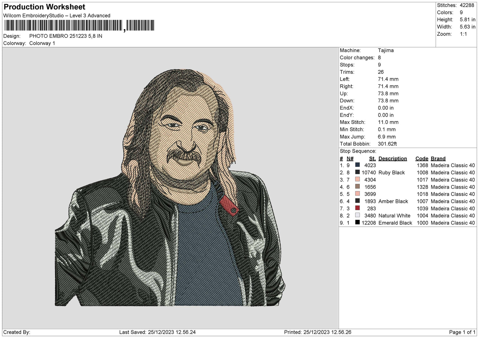
Task: Click the design barcode
Action: click(x=79, y=25)
